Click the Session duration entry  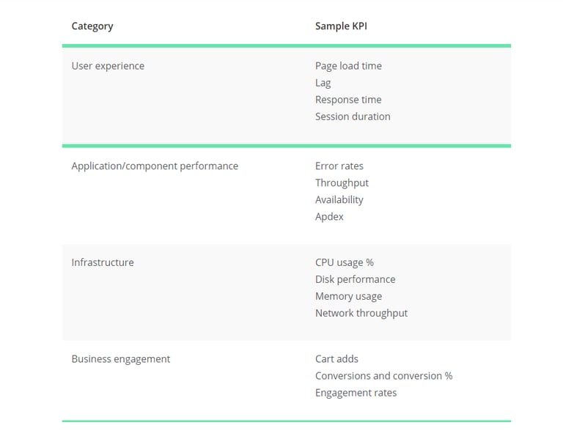[353, 117]
